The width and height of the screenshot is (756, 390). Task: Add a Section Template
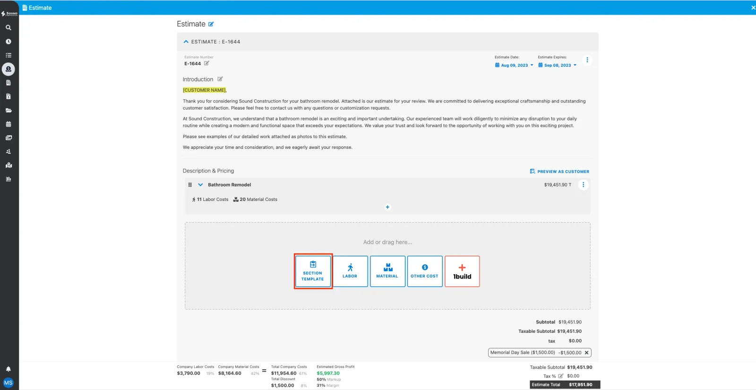pos(313,271)
